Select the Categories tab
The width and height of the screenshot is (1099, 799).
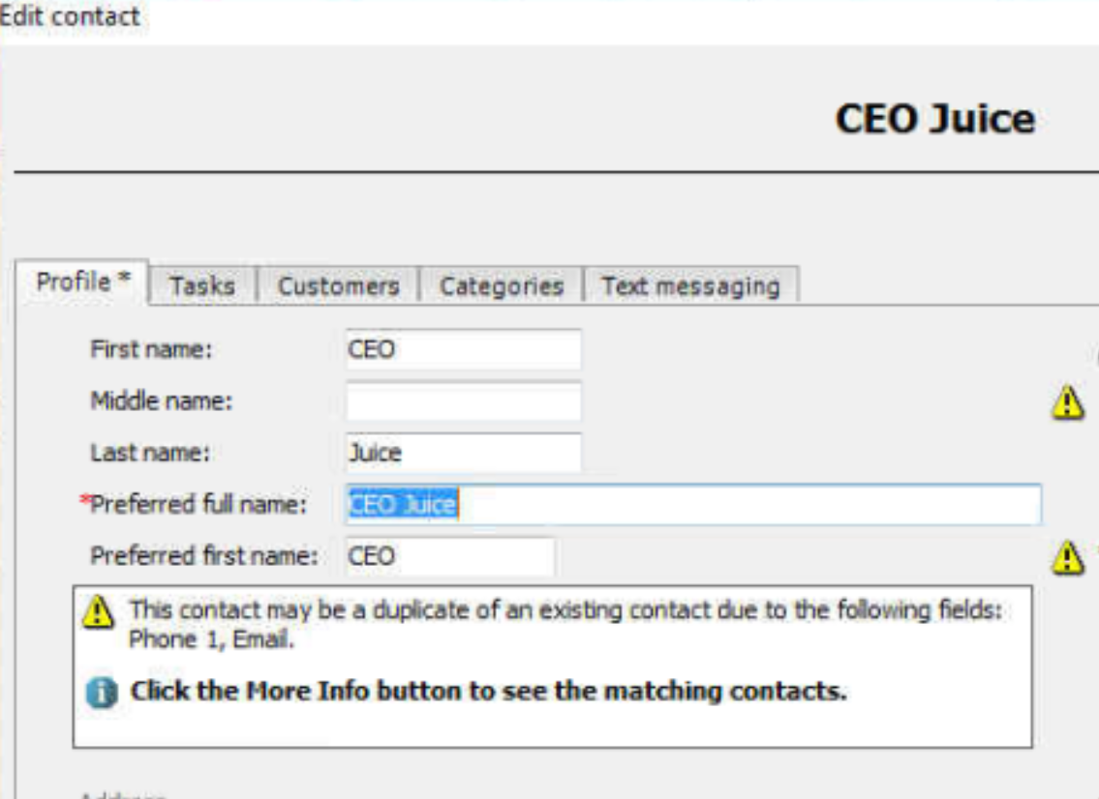tap(502, 285)
